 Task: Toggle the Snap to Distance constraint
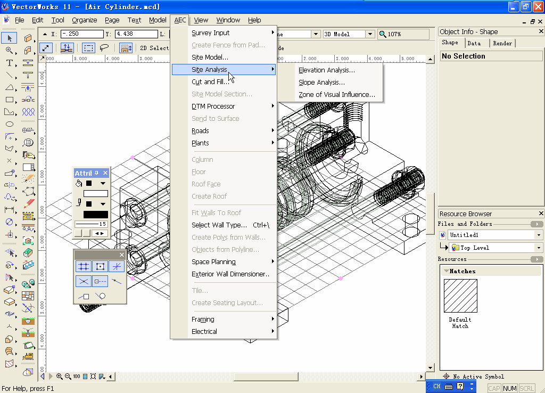(117, 281)
